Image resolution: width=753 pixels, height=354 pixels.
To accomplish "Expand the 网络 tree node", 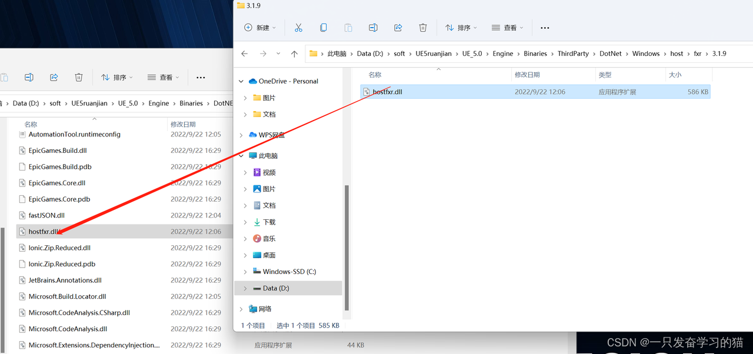I will click(x=241, y=309).
